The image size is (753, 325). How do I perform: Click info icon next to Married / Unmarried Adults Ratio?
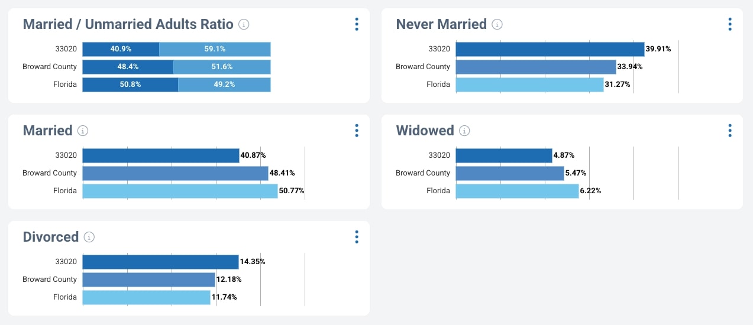(x=244, y=24)
